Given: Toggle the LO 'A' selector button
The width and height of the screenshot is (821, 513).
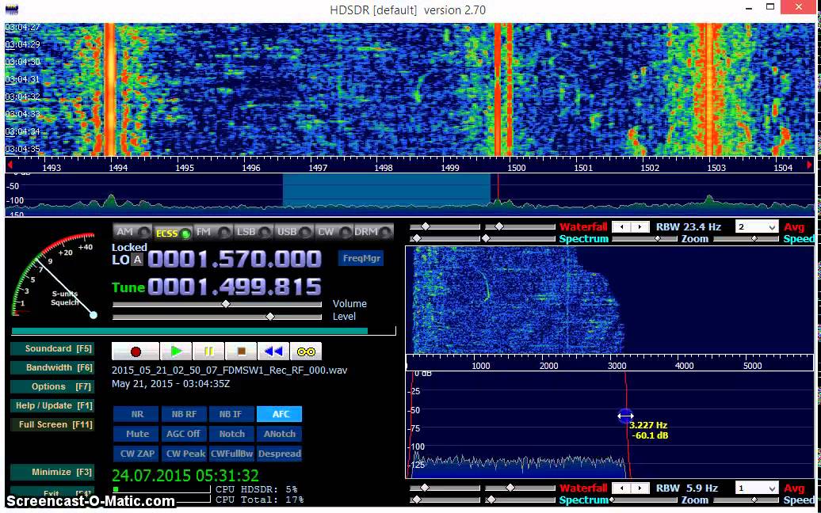Looking at the screenshot, I should pyautogui.click(x=137, y=260).
